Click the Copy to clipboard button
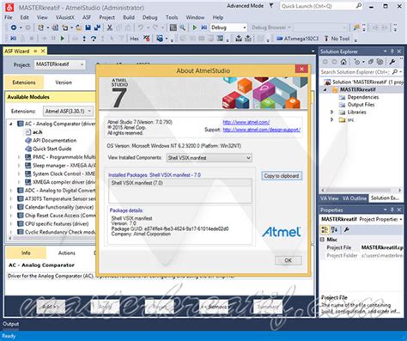This screenshot has height=341, width=407. (x=282, y=176)
